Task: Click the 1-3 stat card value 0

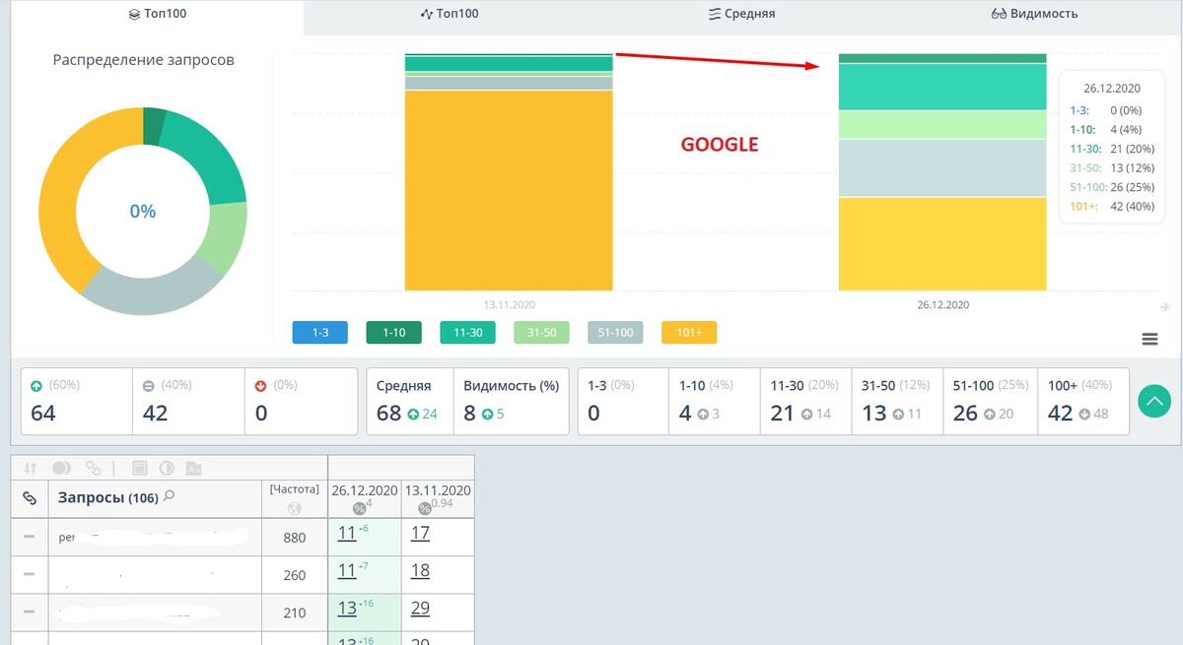Action: (593, 414)
